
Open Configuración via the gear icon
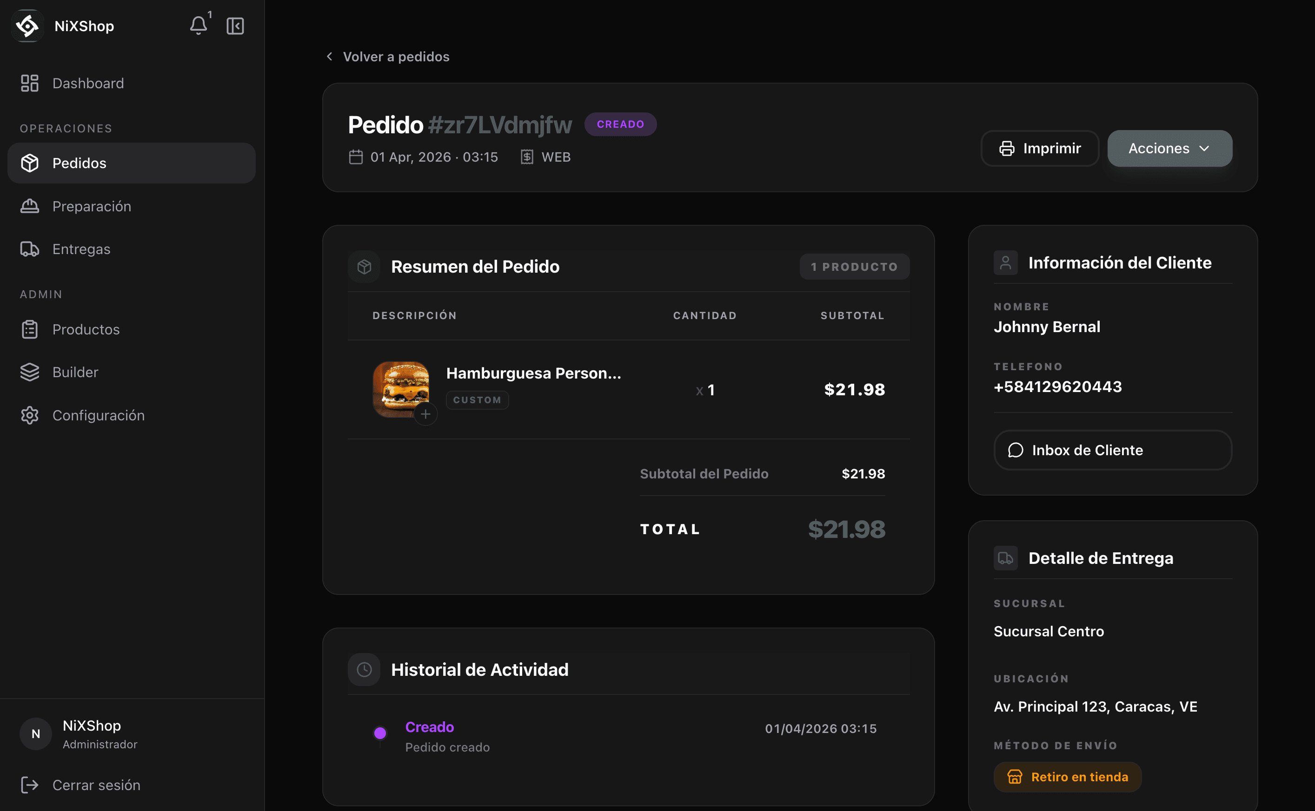pos(30,415)
